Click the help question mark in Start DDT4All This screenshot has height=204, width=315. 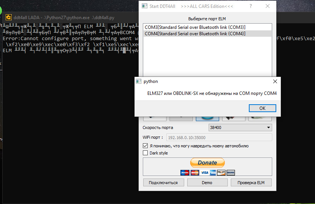pos(251,6)
